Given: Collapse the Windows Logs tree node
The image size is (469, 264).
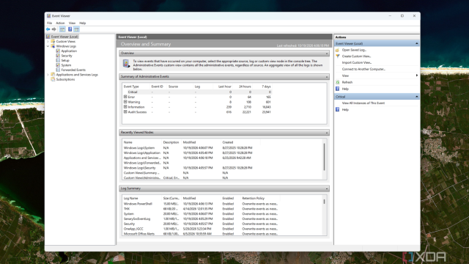Looking at the screenshot, I should click(48, 46).
